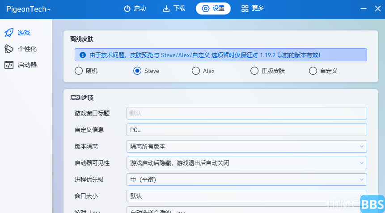Click the 离线皮肤 section heading
This screenshot has width=385, height=213.
pos(82,39)
